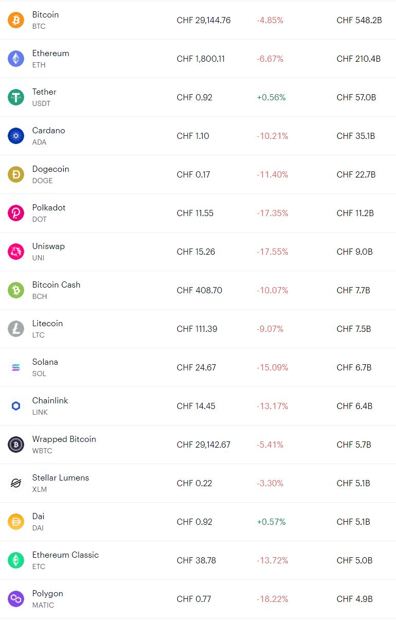
Task: Select the Ethereum diamond logo icon
Action: coord(16,59)
